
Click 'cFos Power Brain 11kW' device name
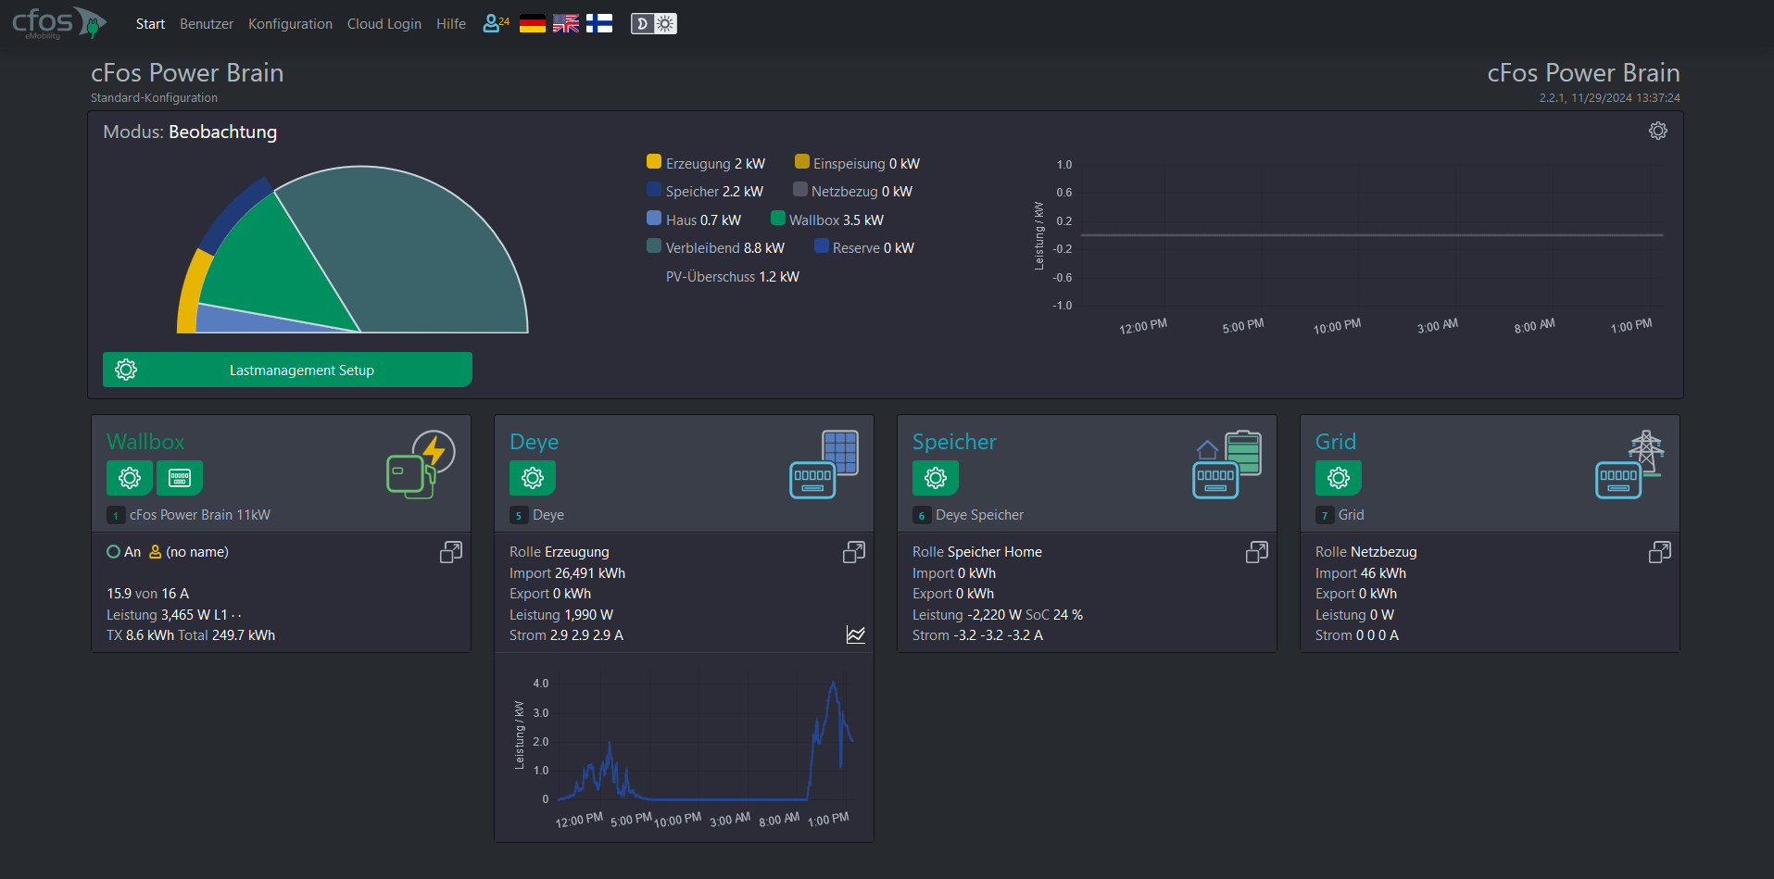pos(200,515)
